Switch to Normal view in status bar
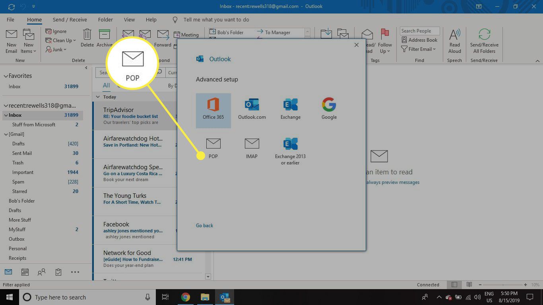 454,284
